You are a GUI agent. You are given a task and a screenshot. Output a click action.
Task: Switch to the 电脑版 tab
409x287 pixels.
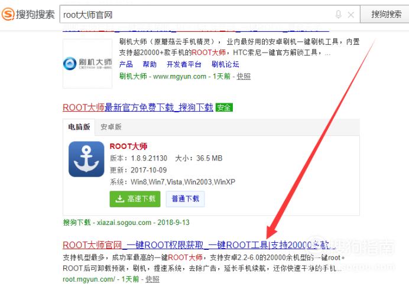pyautogui.click(x=79, y=127)
